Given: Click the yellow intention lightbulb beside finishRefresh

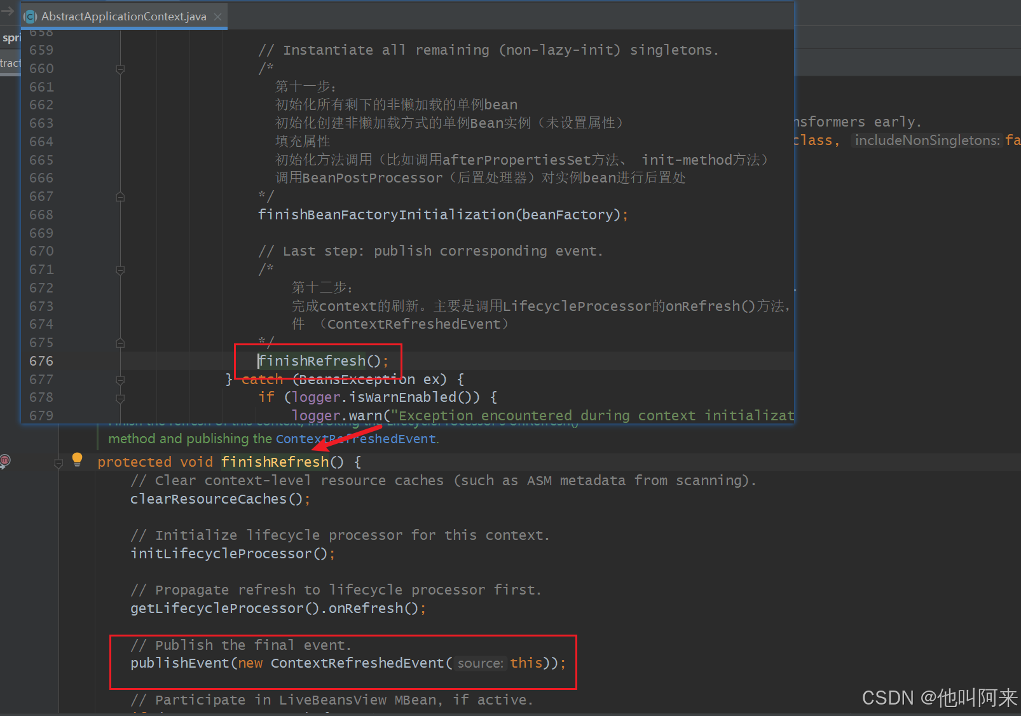Looking at the screenshot, I should click(77, 459).
